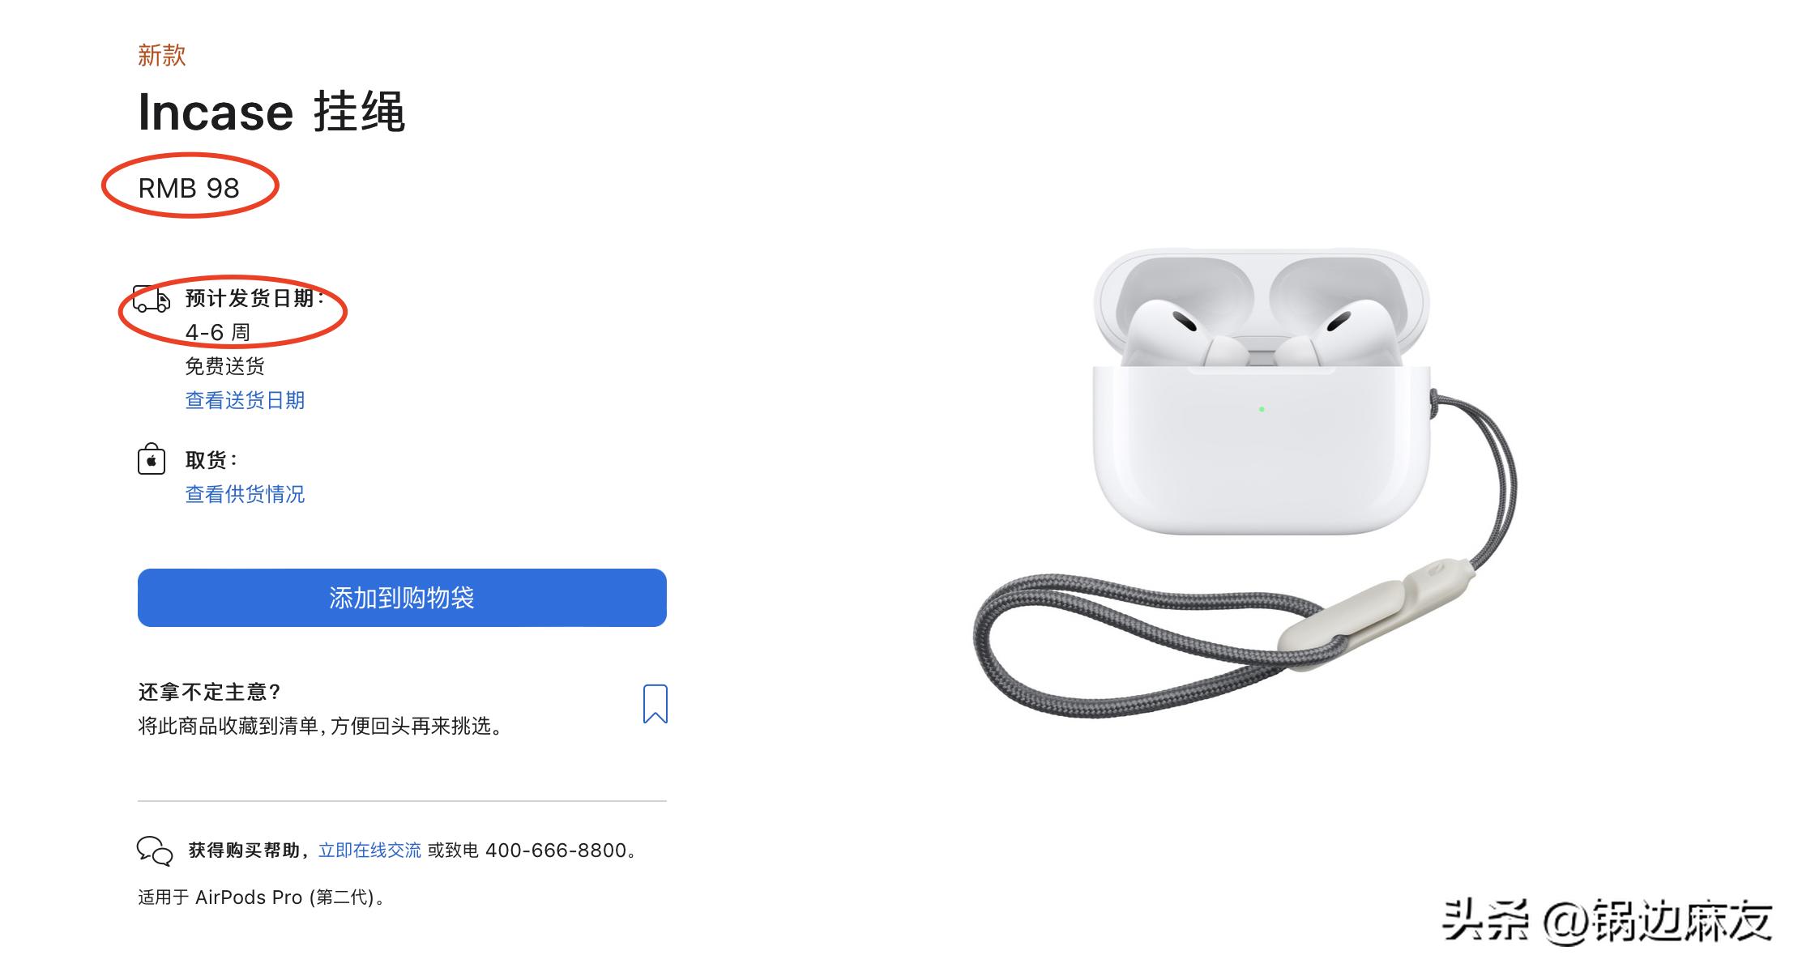Click the RMB 98 price text
The image size is (1802, 972).
click(189, 188)
